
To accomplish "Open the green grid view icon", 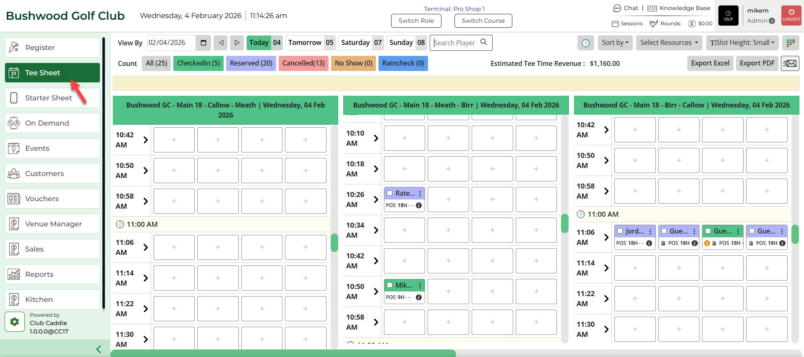I will point(791,43).
